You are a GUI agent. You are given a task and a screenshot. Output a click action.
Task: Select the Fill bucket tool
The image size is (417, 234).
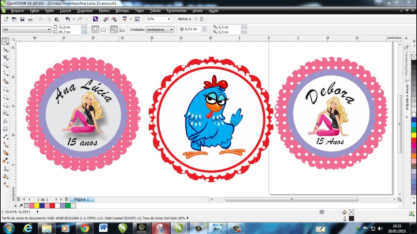tap(5, 176)
